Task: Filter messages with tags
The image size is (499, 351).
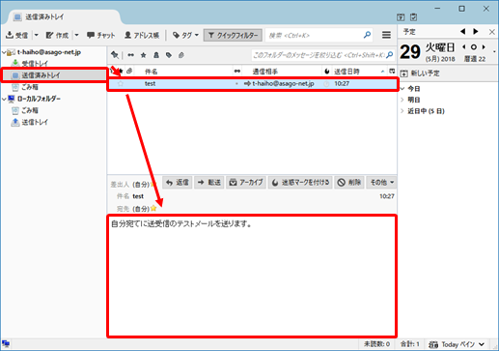Action: 169,55
